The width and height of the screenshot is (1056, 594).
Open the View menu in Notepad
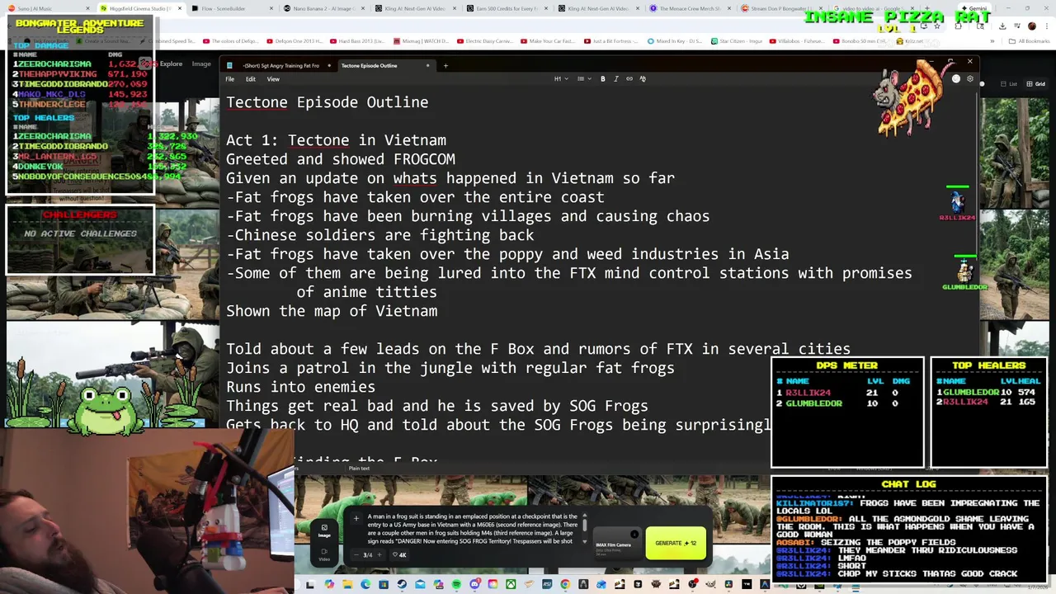click(273, 79)
